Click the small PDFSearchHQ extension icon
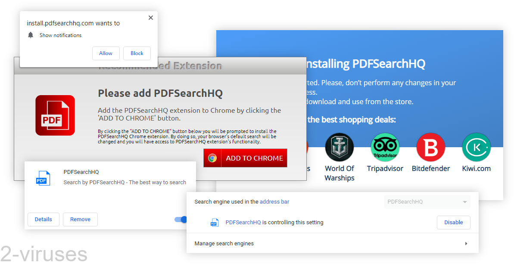 tap(43, 178)
